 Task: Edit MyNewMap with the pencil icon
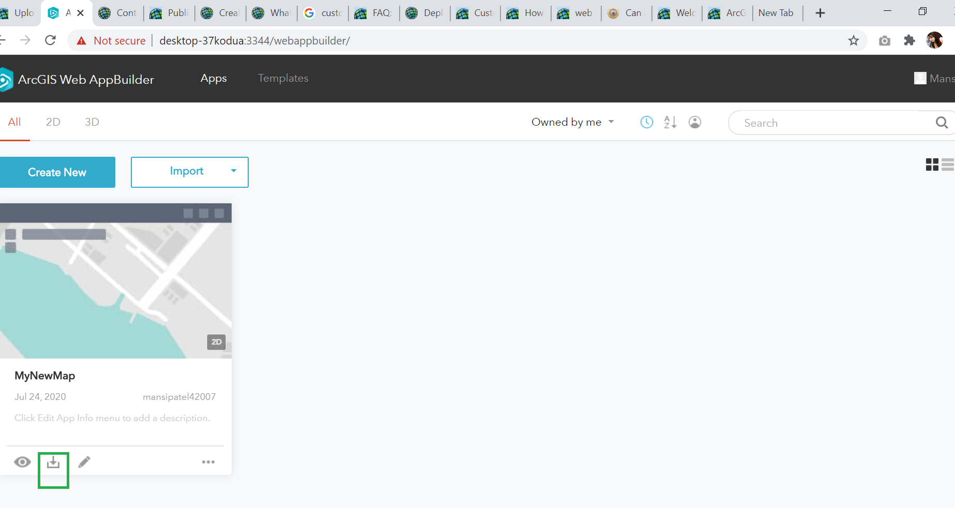click(84, 462)
